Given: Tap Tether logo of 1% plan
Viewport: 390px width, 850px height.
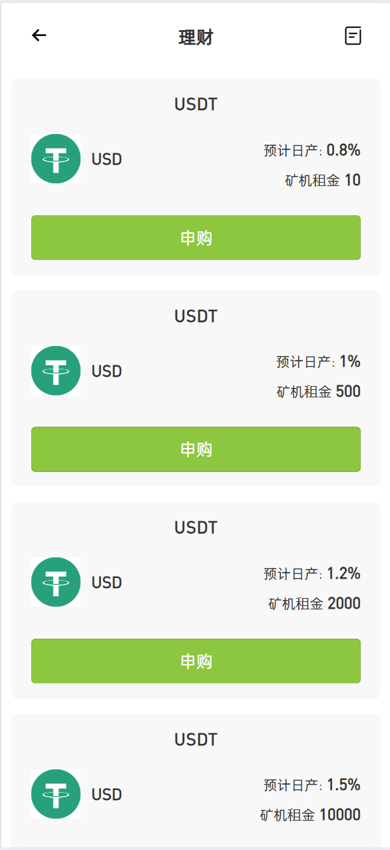Looking at the screenshot, I should click(56, 371).
